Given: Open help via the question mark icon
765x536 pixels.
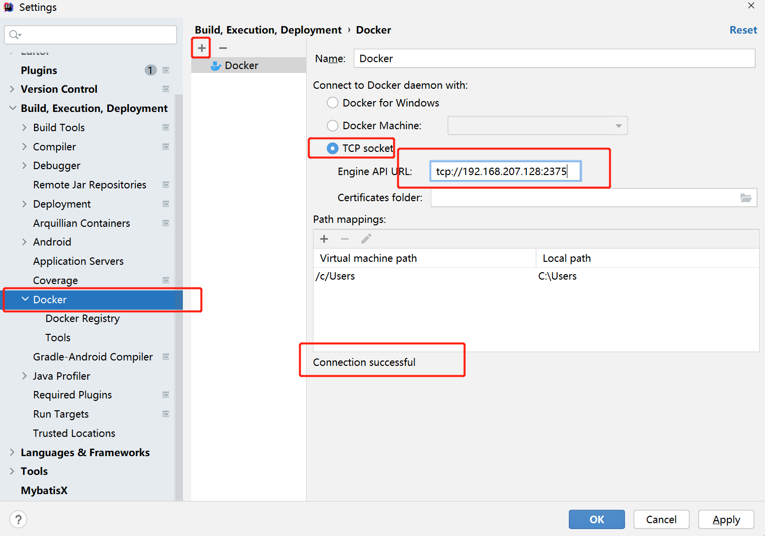Looking at the screenshot, I should (18, 519).
